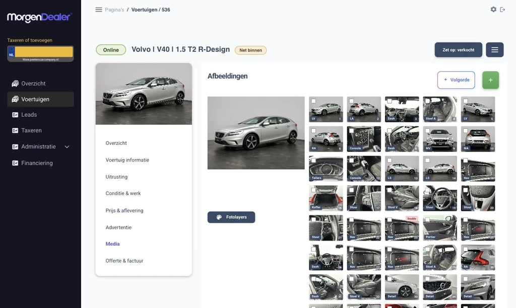
Task: Open vehicle Overzicht section in card
Action: point(116,143)
